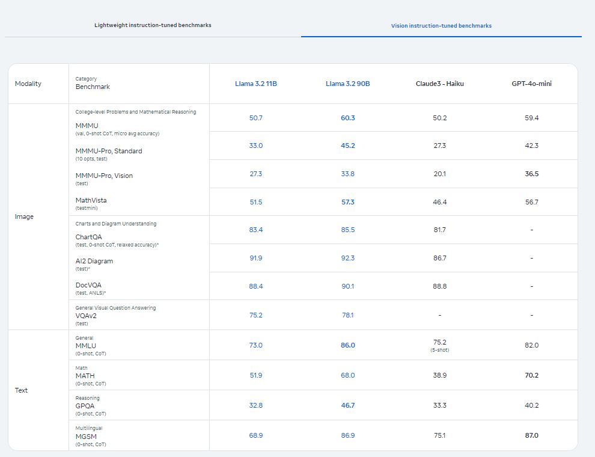The width and height of the screenshot is (595, 457).
Task: Select MMMU score 59.4 for GPT-4o-mini
Action: 532,118
